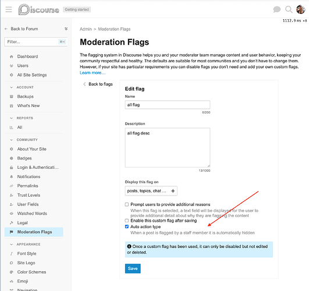Image resolution: width=309 pixels, height=291 pixels.
Task: Check Enable this custom flag after saving
Action: 127,221
